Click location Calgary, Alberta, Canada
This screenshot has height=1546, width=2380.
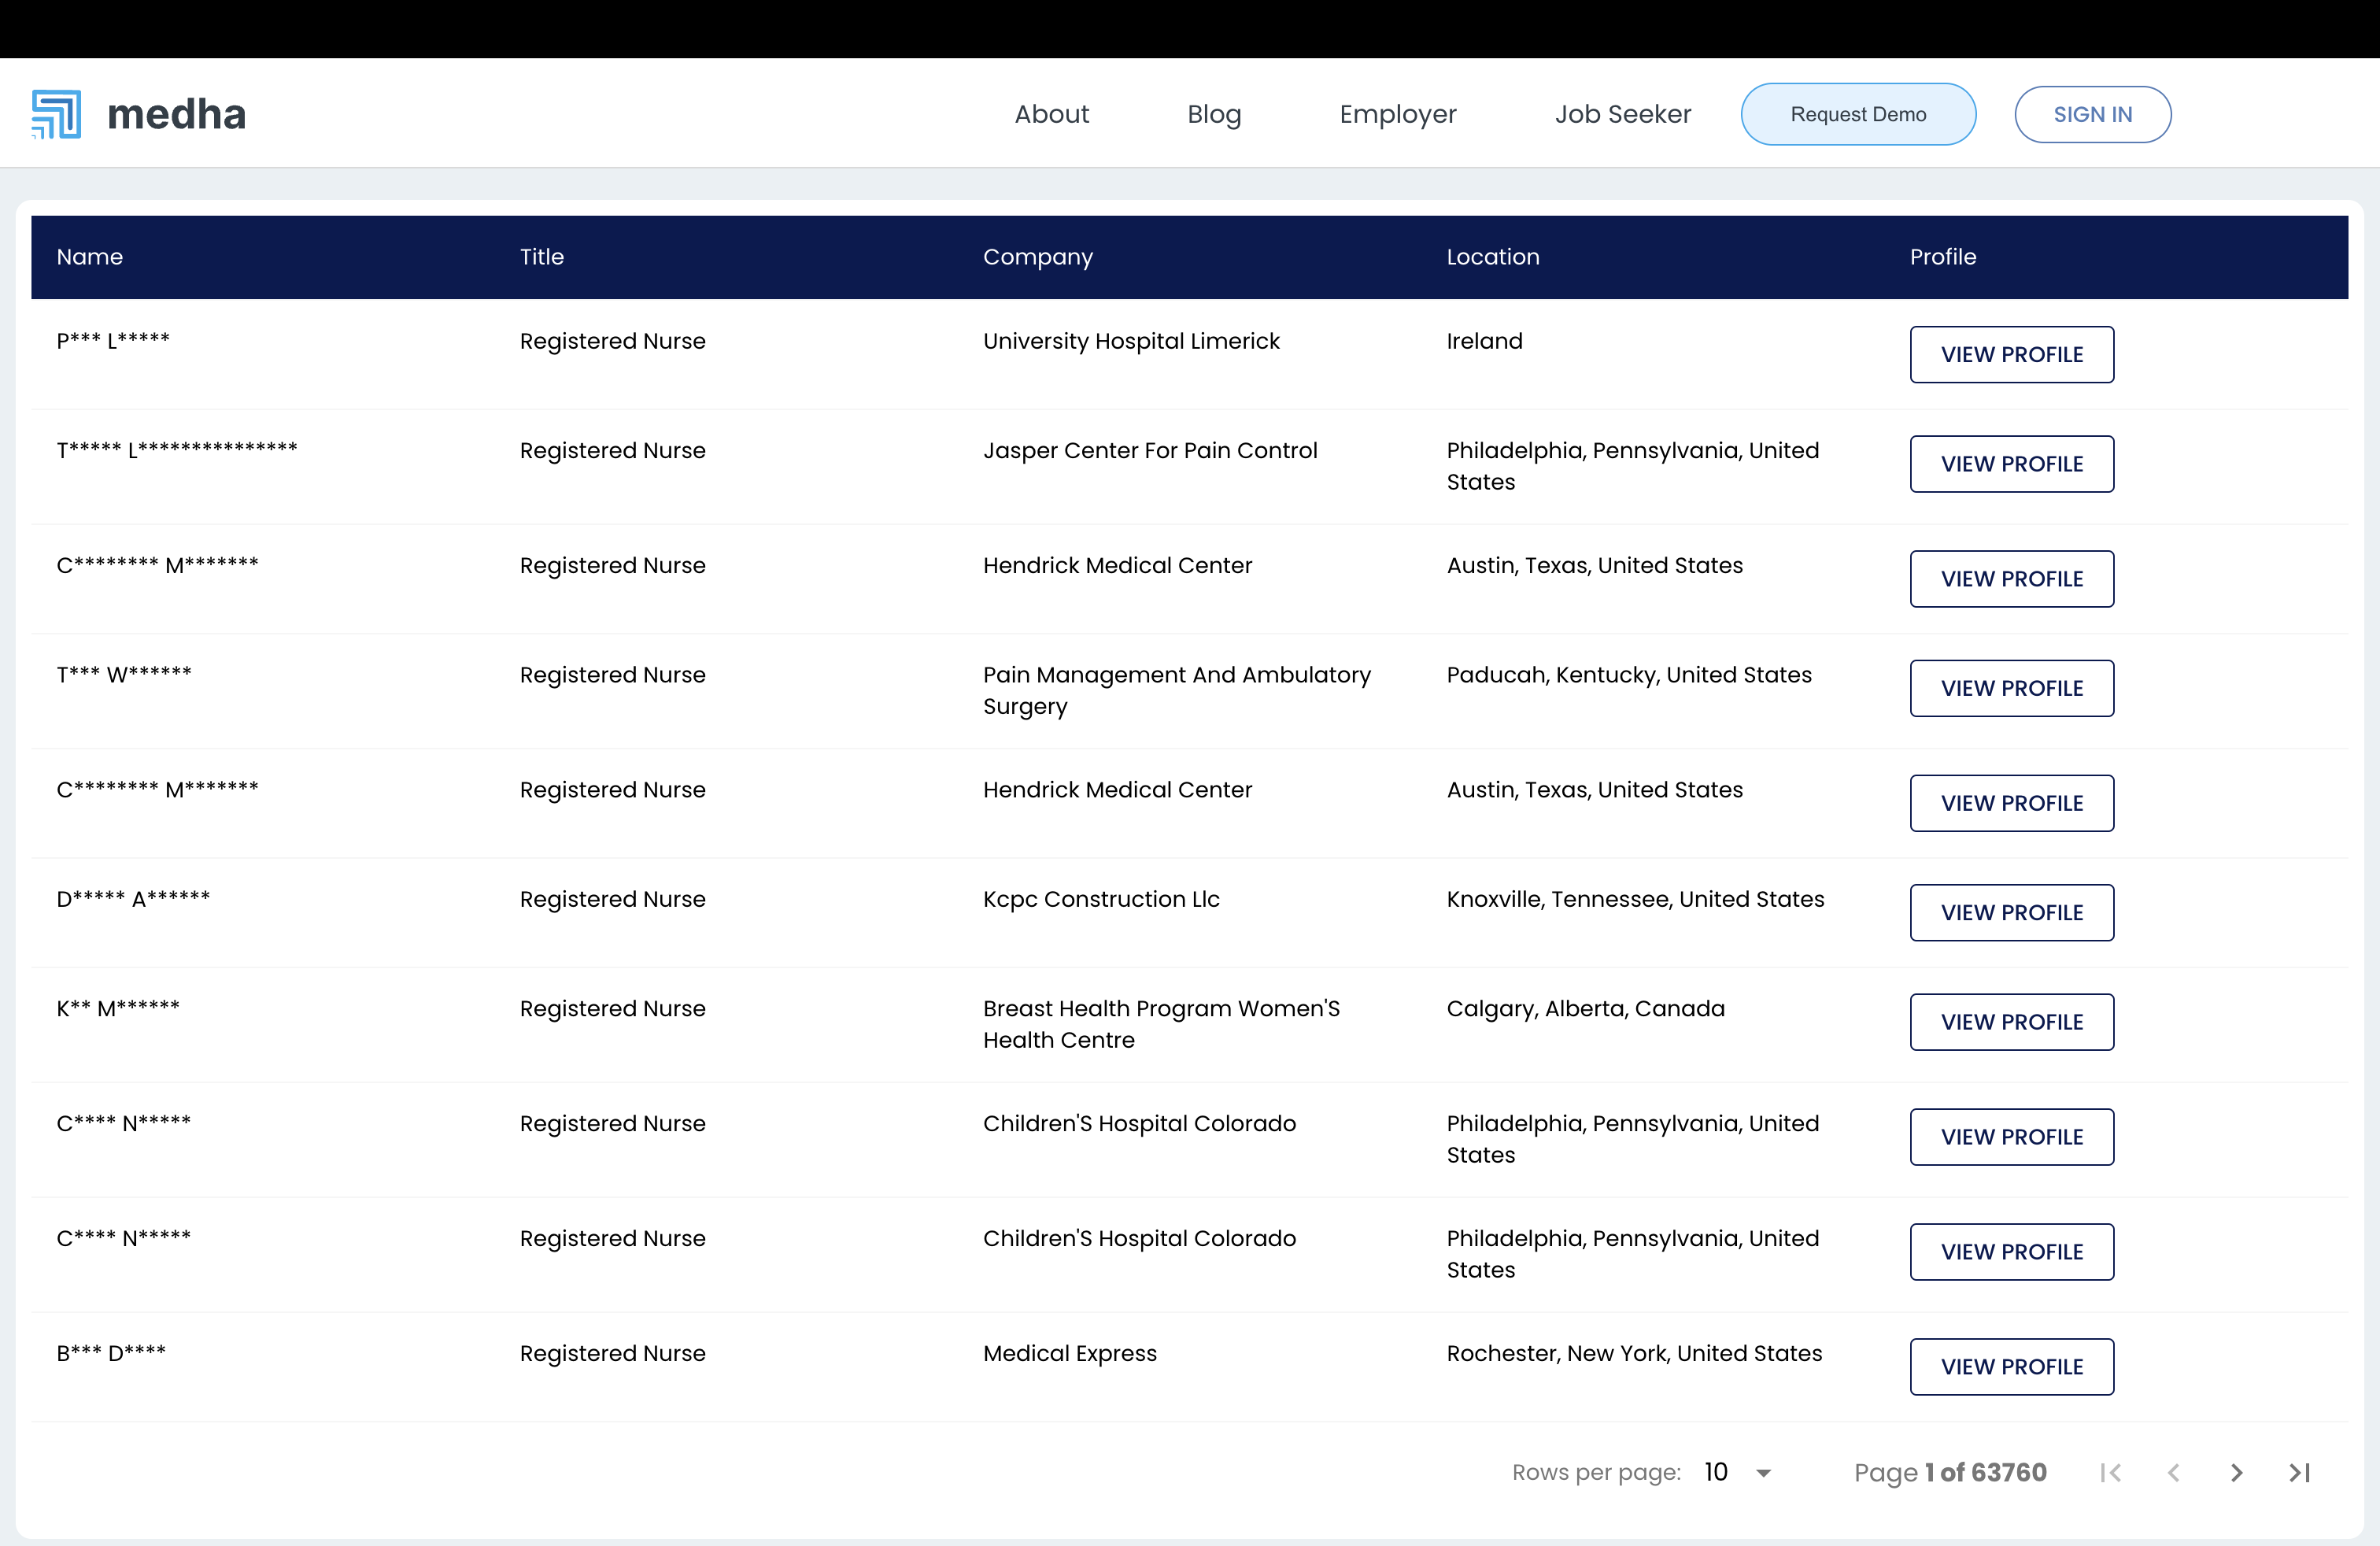[1585, 1009]
